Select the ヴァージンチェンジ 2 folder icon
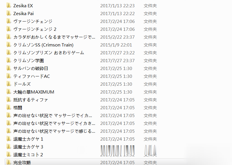232x165 pixels. tap(9, 29)
